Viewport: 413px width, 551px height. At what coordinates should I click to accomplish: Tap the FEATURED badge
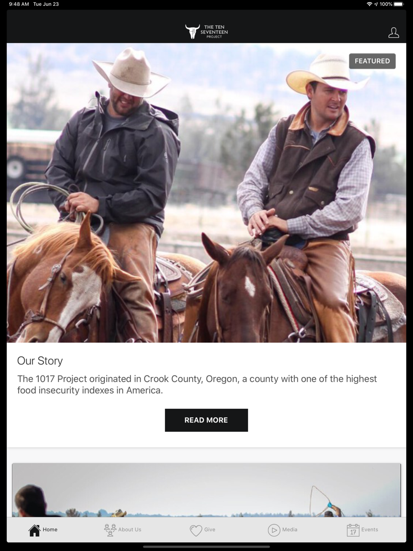click(372, 61)
